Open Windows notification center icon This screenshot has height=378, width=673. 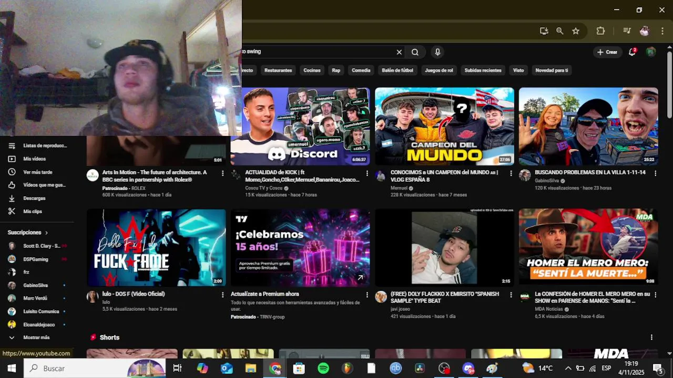(x=657, y=368)
